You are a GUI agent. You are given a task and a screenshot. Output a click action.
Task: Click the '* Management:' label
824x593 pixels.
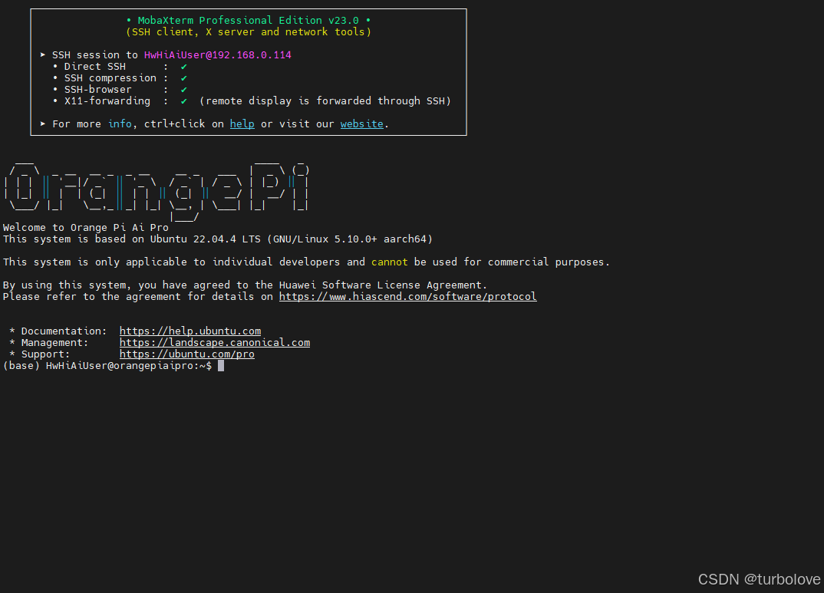pyautogui.click(x=49, y=342)
